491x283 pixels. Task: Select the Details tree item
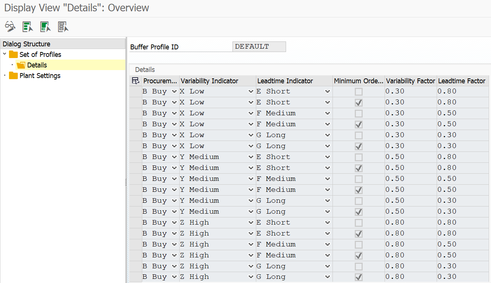coord(37,65)
